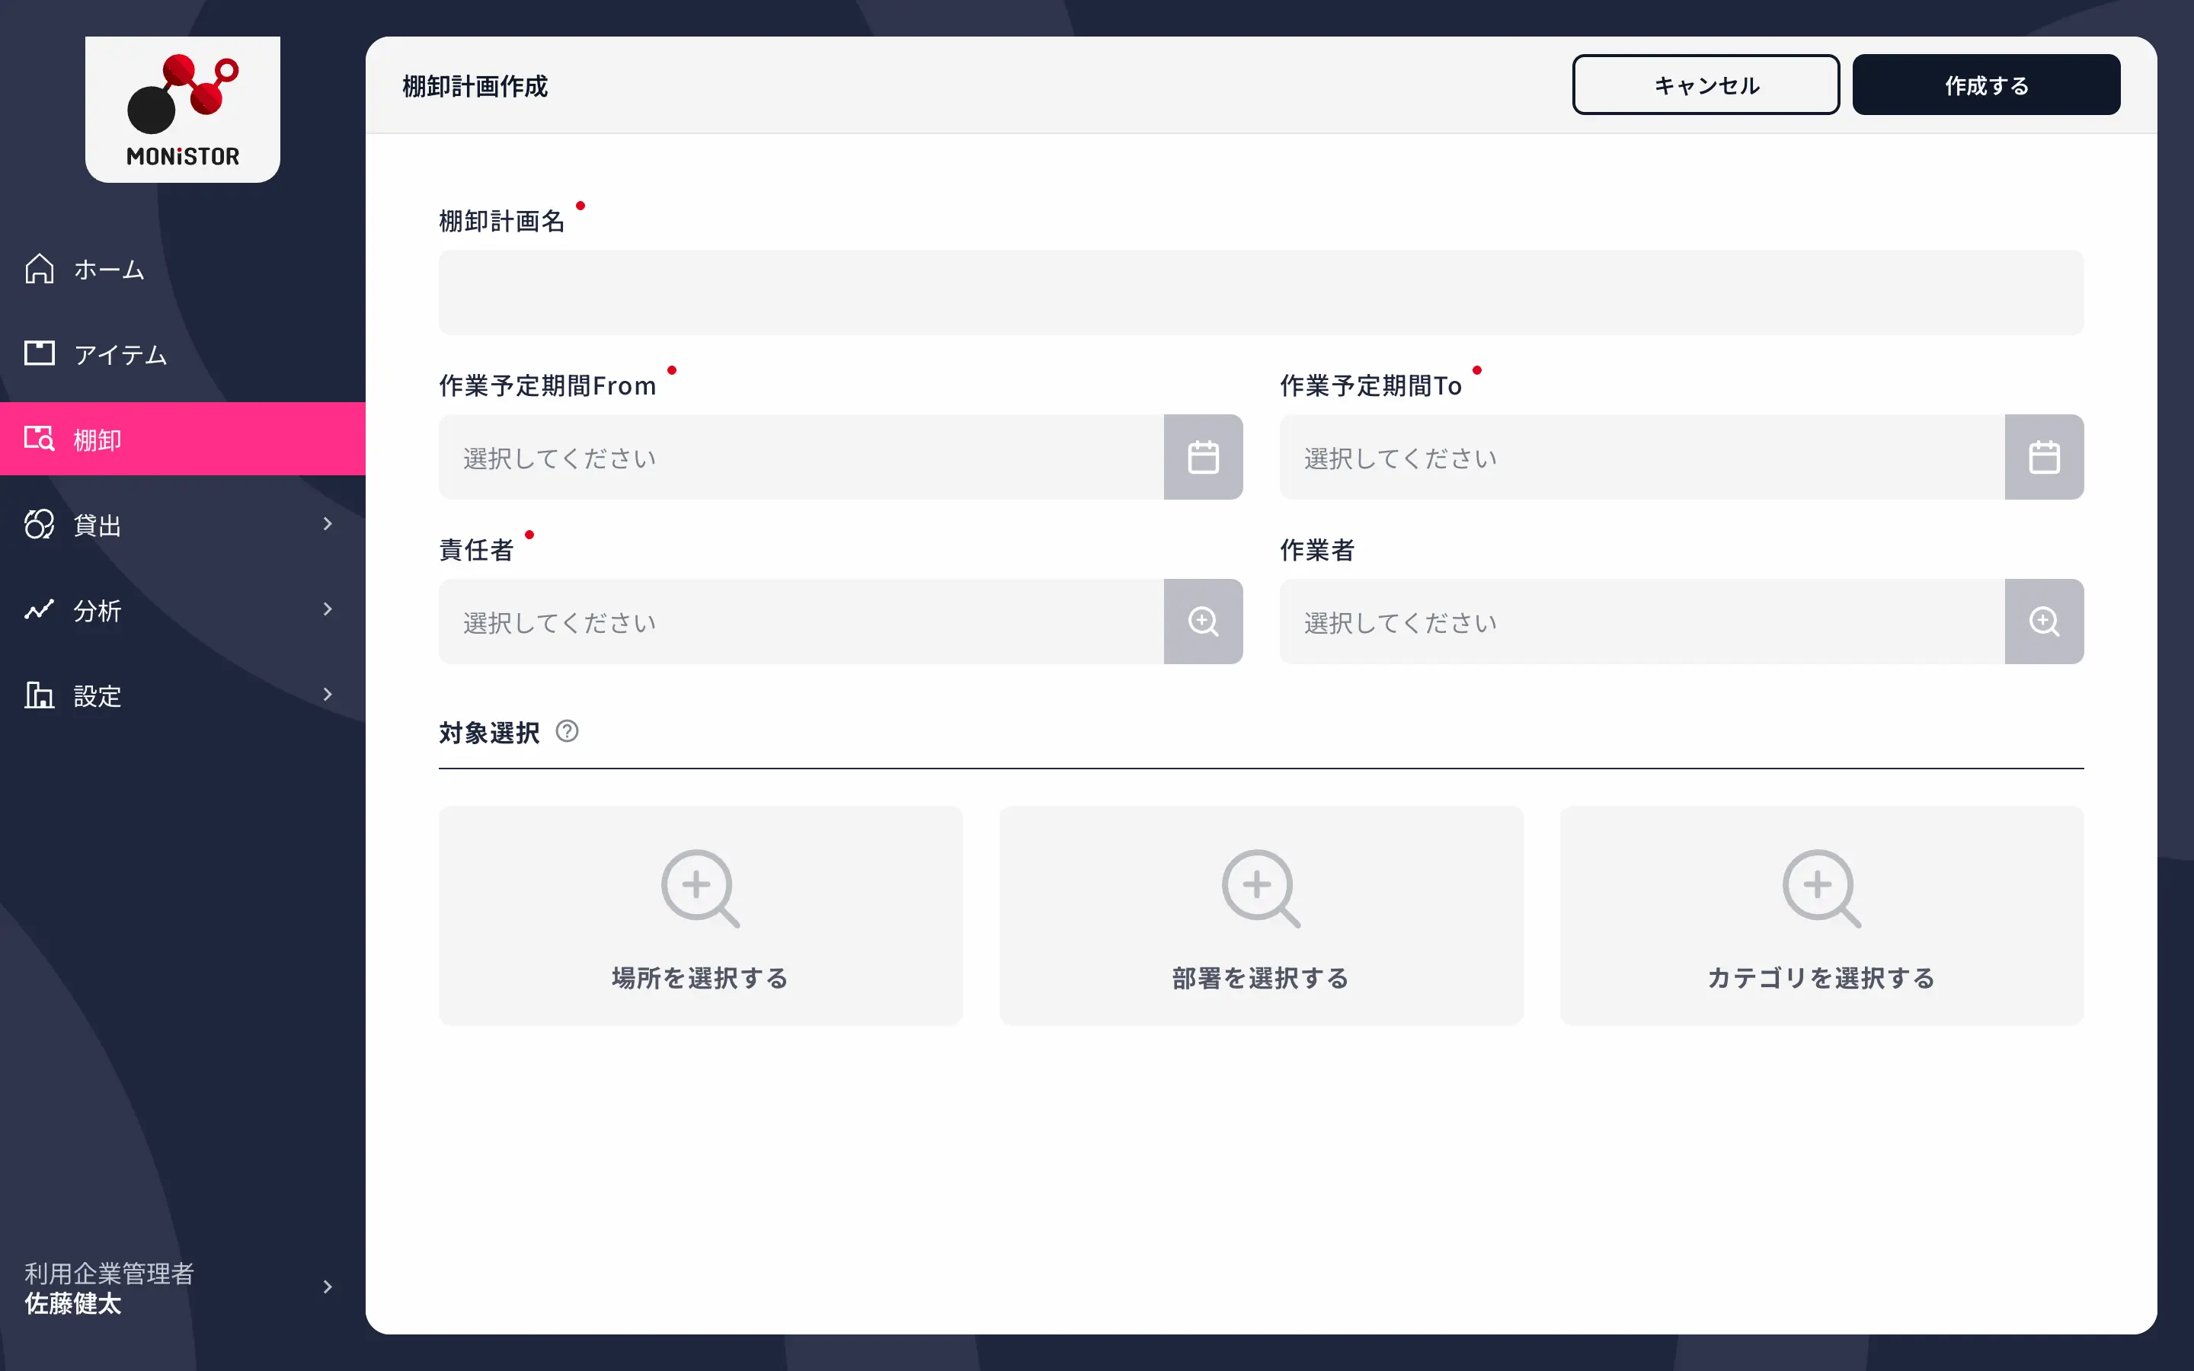Click the 棚卸計画作成 page title
Screen dimensions: 2194x1371
click(x=475, y=86)
